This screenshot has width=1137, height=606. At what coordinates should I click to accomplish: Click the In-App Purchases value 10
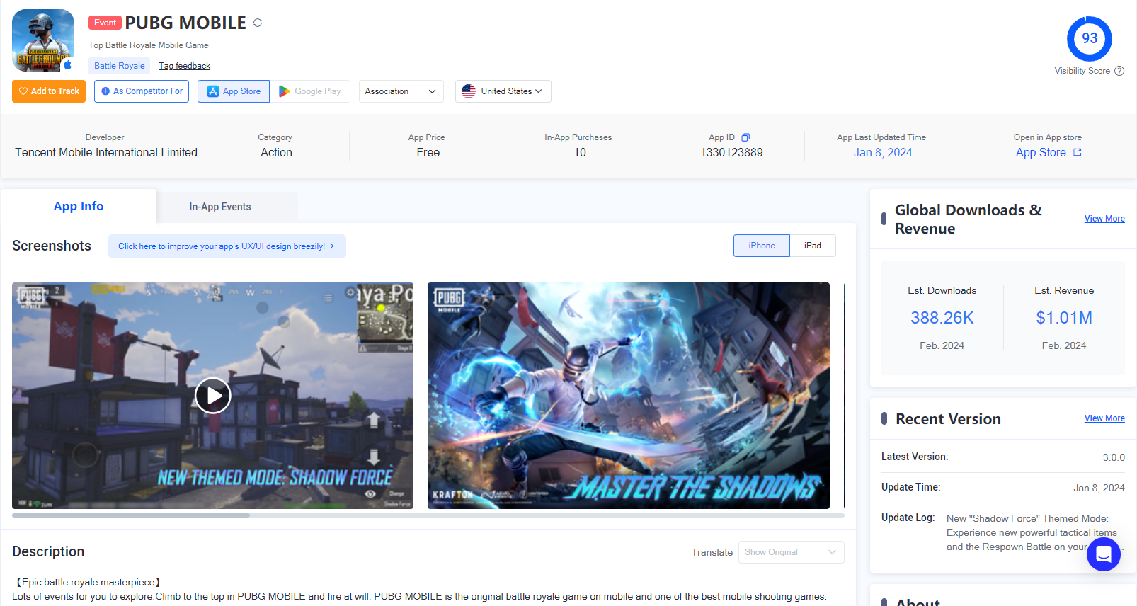click(580, 152)
